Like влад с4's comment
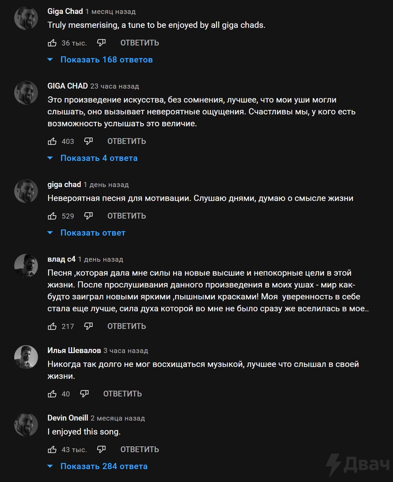Viewport: 393px width, 482px height. tap(52, 326)
